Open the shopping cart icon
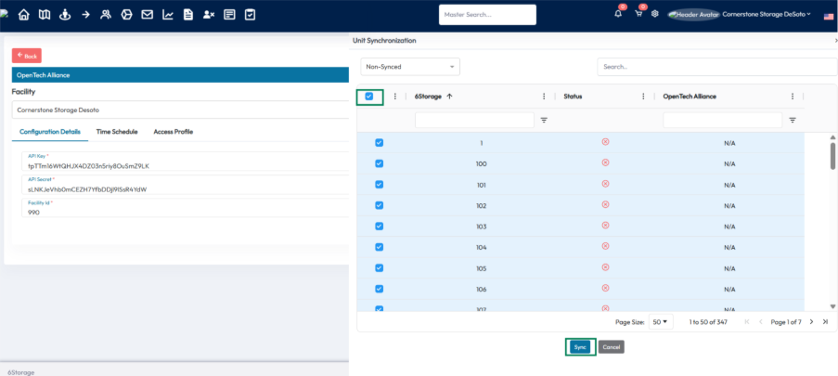 tap(638, 14)
